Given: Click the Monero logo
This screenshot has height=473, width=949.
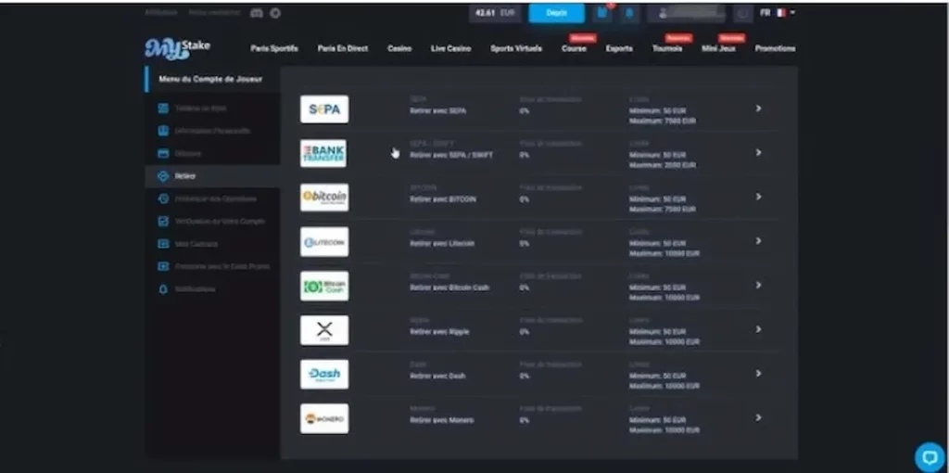Looking at the screenshot, I should (324, 418).
